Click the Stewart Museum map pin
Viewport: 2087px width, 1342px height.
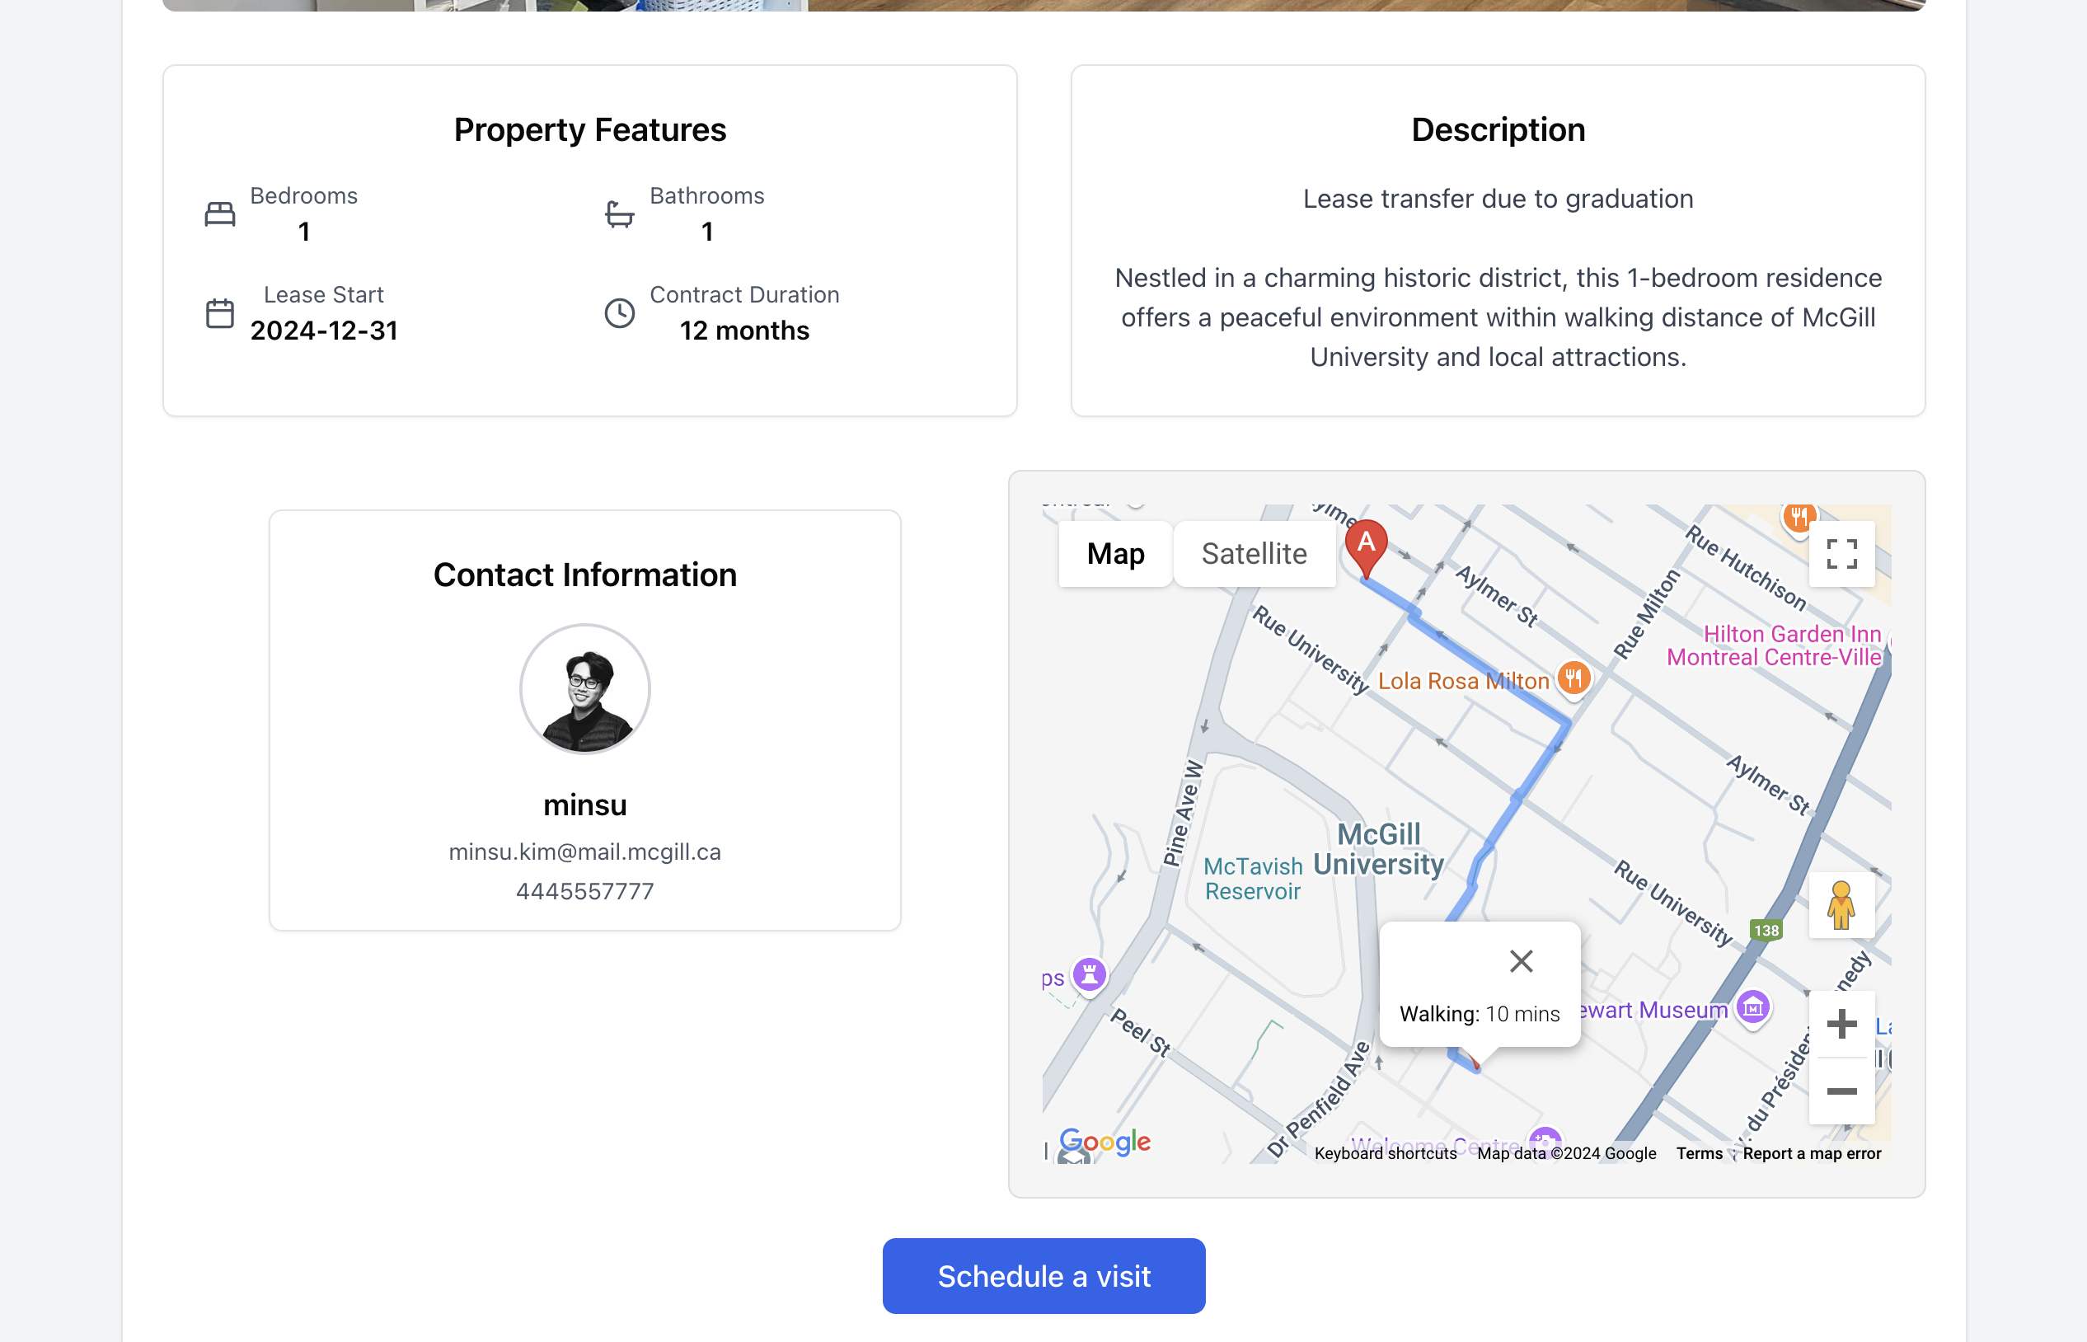(1752, 1007)
